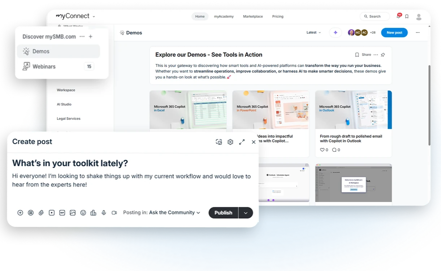The height and width of the screenshot is (271, 441).
Task: Click the Search field
Action: (375, 16)
